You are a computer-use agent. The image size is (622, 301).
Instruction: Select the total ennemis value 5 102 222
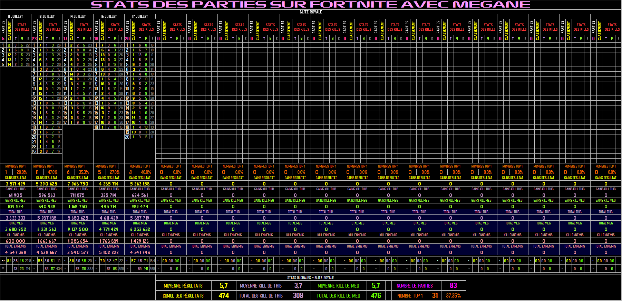(109, 252)
